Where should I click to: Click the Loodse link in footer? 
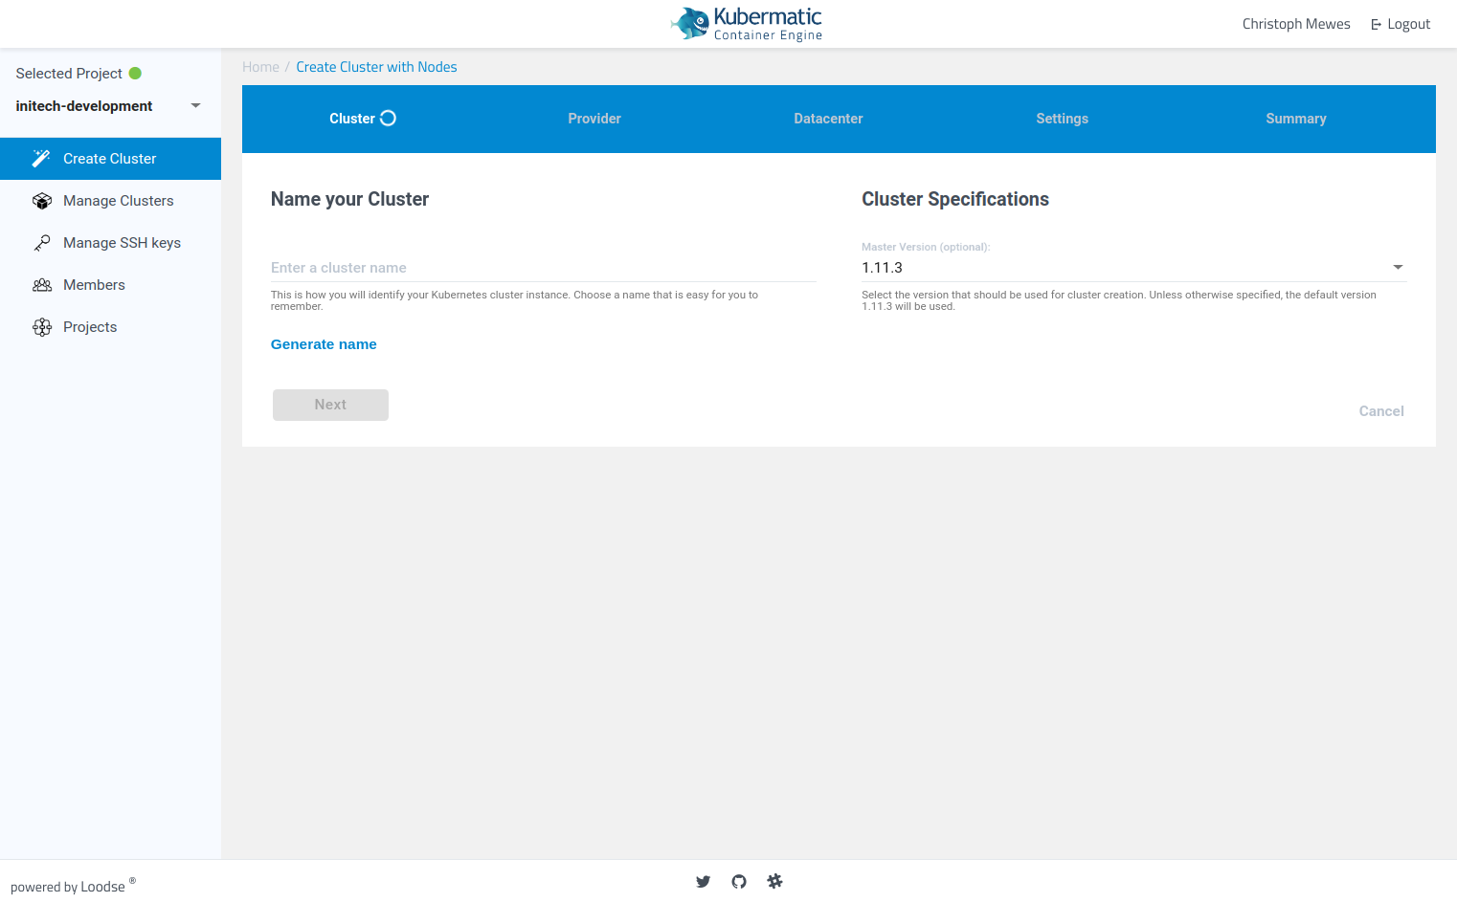102,887
